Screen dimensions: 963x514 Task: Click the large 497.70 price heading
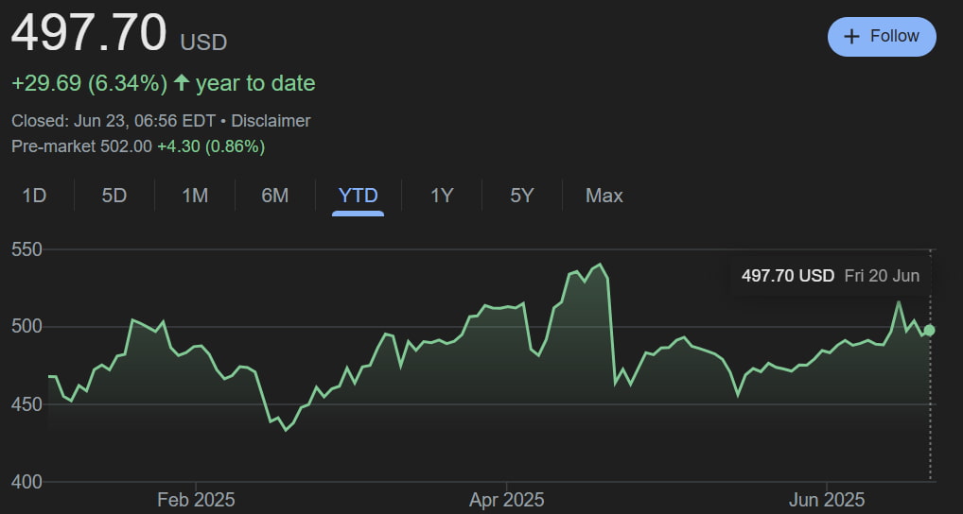89,34
